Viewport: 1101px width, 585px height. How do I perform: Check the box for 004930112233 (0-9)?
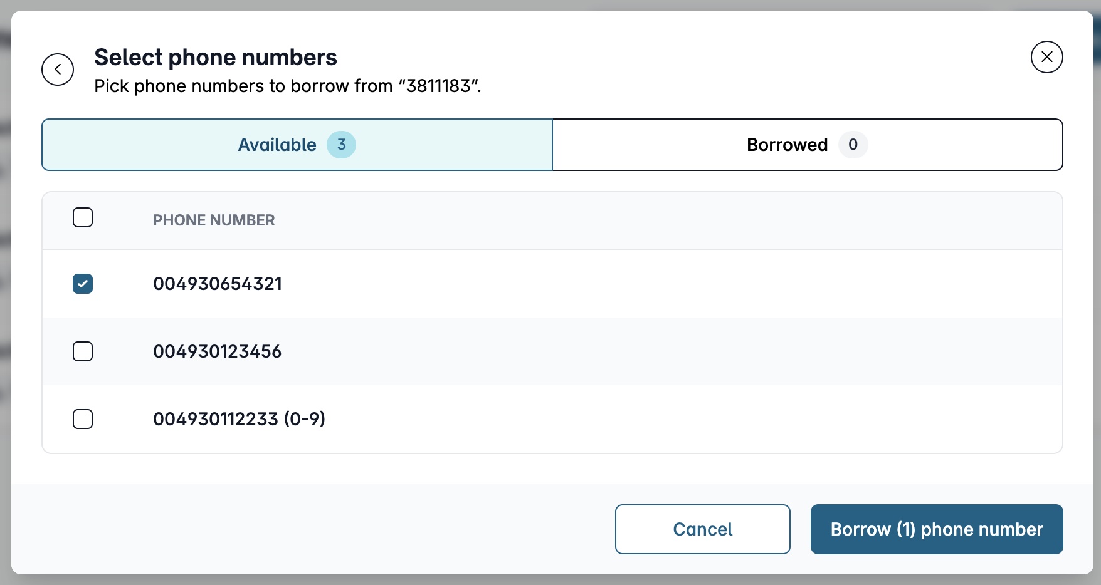pos(83,419)
